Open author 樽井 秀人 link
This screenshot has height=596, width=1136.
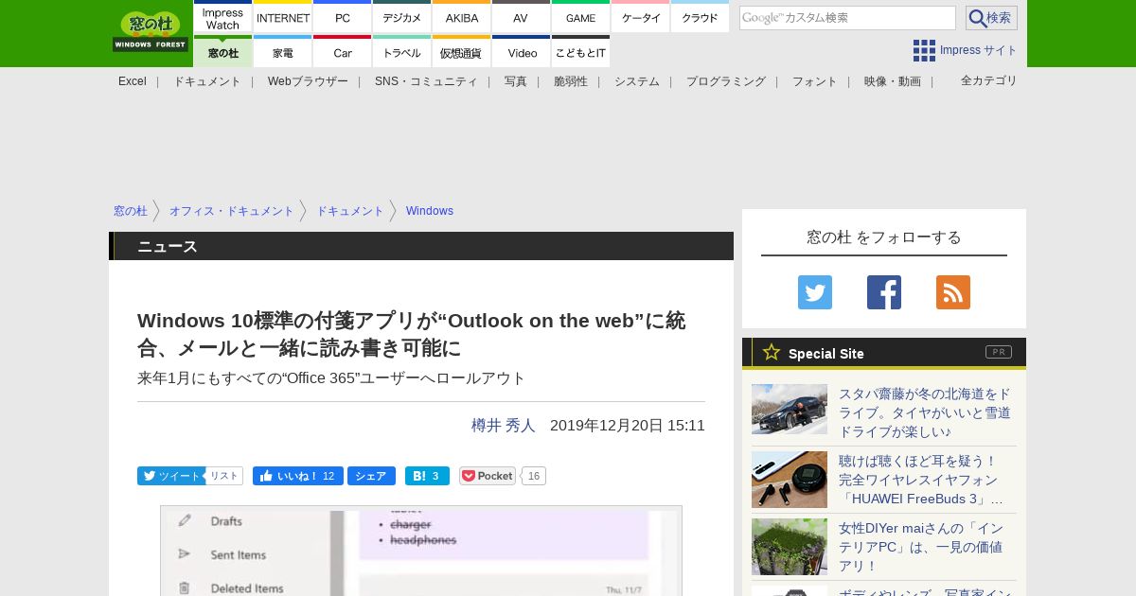pyautogui.click(x=504, y=426)
